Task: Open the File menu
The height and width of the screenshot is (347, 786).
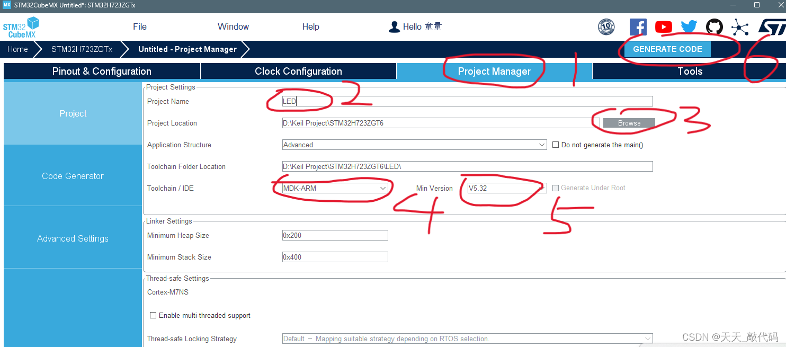Action: (x=140, y=27)
